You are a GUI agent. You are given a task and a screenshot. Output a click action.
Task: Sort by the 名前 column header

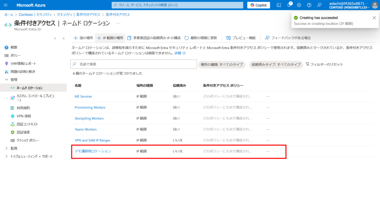pos(78,86)
